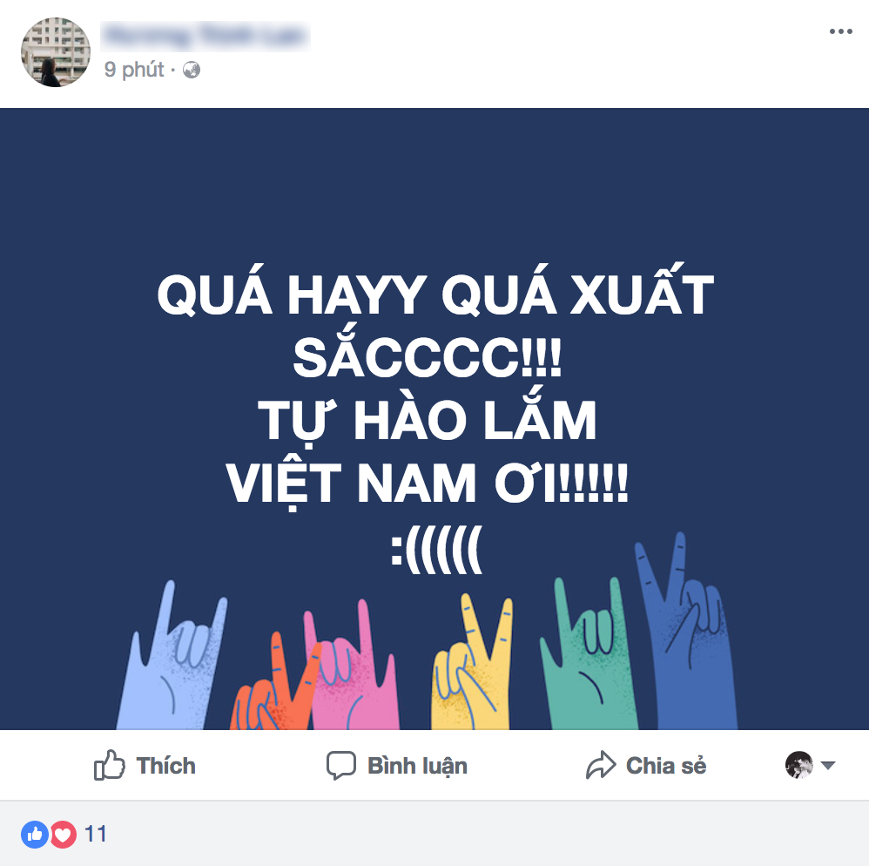Click the blue like reaction icon
This screenshot has width=869, height=866.
tap(34, 834)
